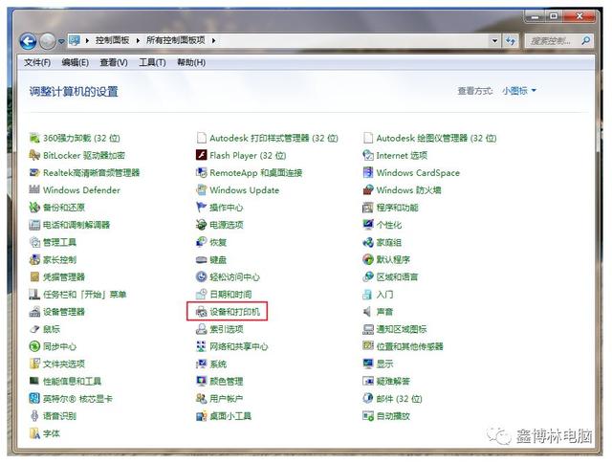Click the 控制面板 breadcrumb link
Image resolution: width=612 pixels, height=463 pixels.
coord(113,40)
